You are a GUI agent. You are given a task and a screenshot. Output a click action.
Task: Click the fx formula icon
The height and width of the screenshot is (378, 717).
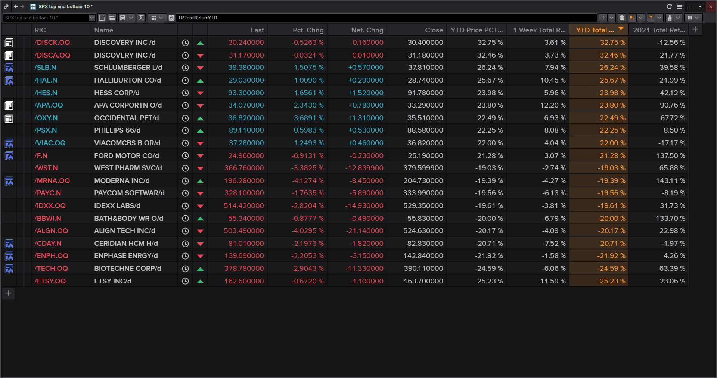pyautogui.click(x=171, y=18)
